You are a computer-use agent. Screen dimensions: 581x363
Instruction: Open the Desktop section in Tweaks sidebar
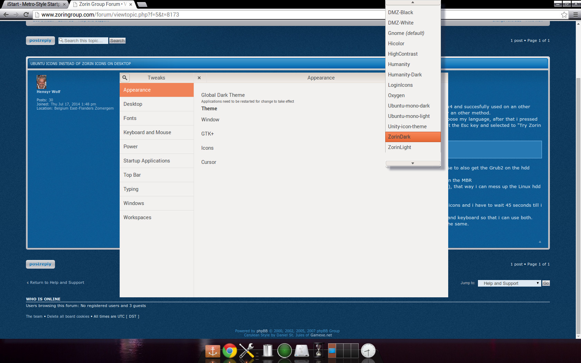pyautogui.click(x=133, y=104)
